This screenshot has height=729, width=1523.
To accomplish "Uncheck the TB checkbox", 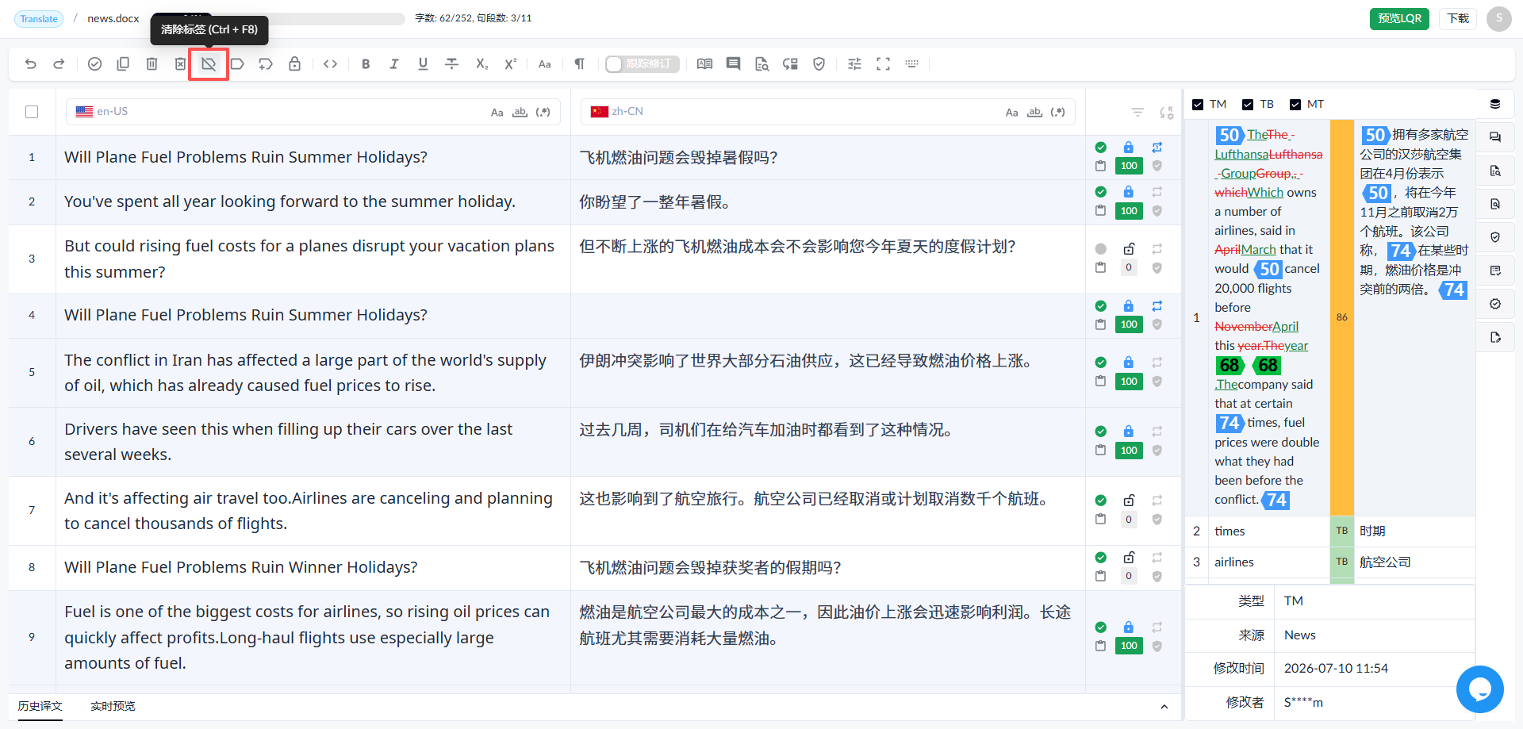I will tap(1248, 105).
